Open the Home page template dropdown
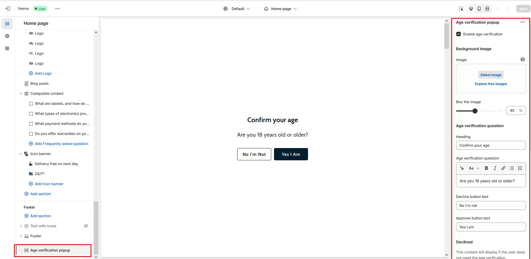The height and width of the screenshot is (259, 531). [280, 9]
